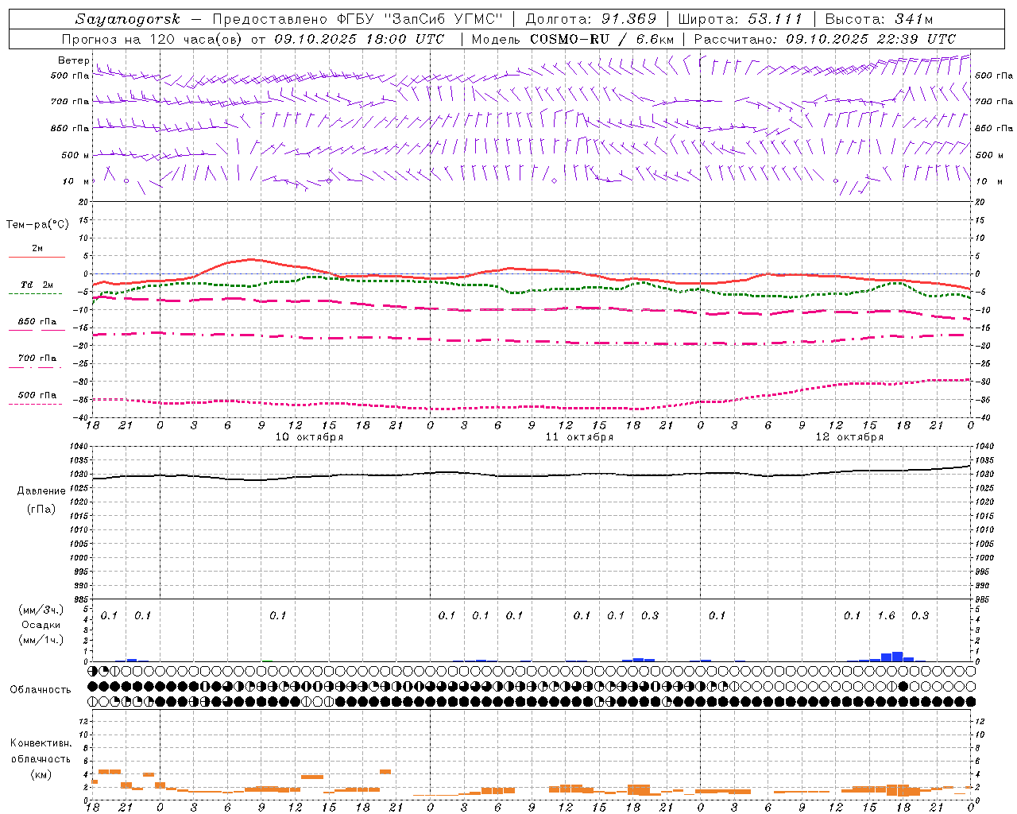Select the Прогноз на 120 часа(ов) text
The width and height of the screenshot is (1017, 814).
click(x=153, y=39)
